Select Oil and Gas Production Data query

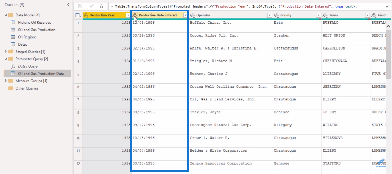41,74
